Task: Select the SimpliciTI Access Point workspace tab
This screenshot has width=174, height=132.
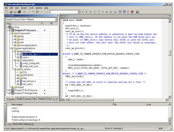Action: tap(26, 99)
